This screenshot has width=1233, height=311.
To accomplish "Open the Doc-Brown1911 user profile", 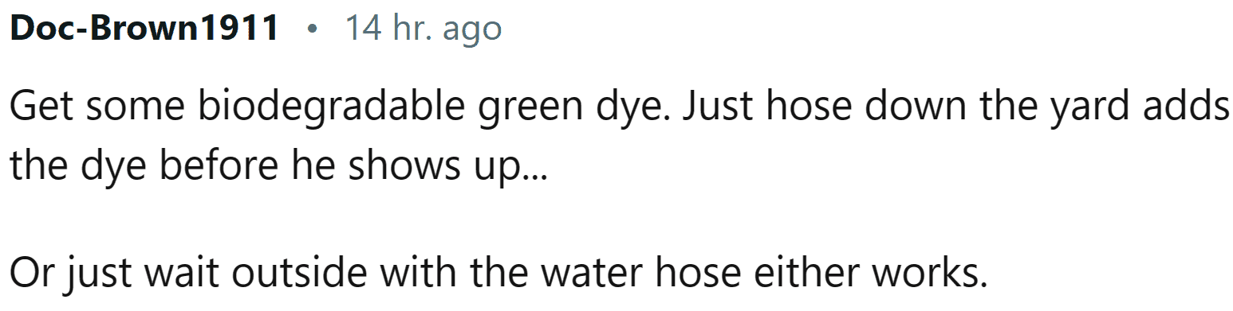I will (x=144, y=29).
